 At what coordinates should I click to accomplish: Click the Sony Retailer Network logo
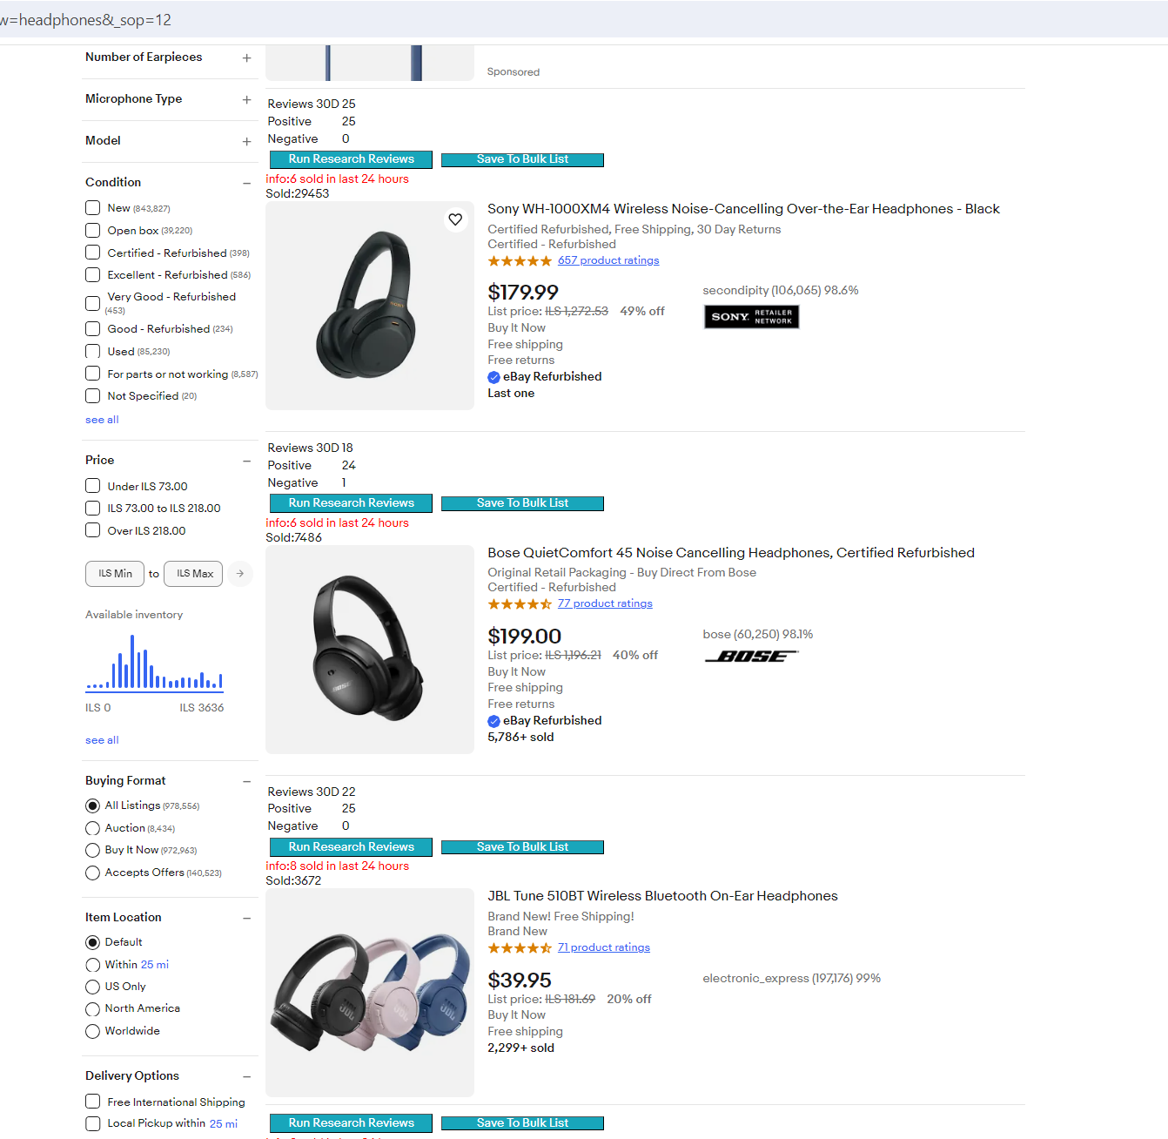(x=751, y=317)
